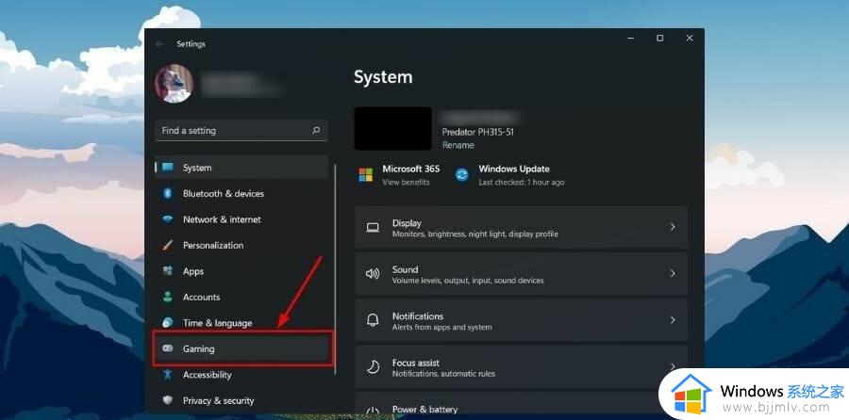Click the Privacy shield icon

point(168,400)
